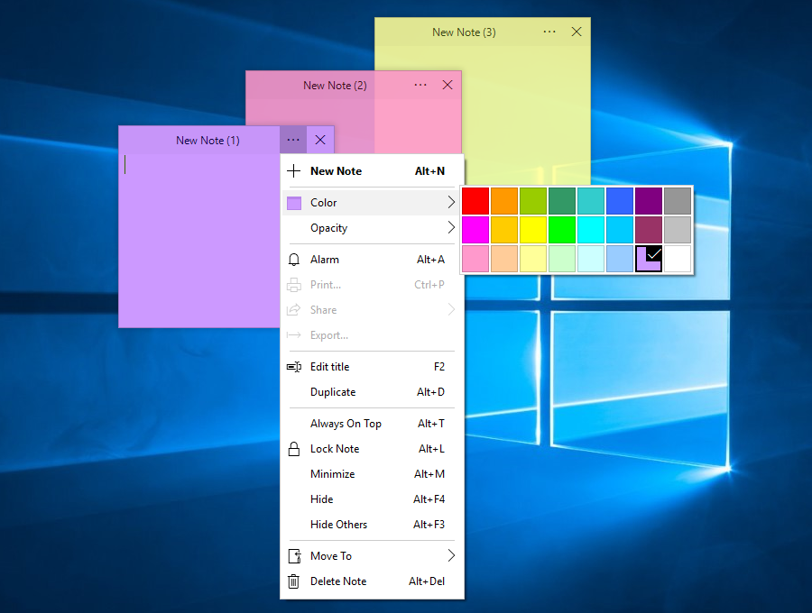Pick the red color swatch
This screenshot has width=812, height=613.
point(475,200)
